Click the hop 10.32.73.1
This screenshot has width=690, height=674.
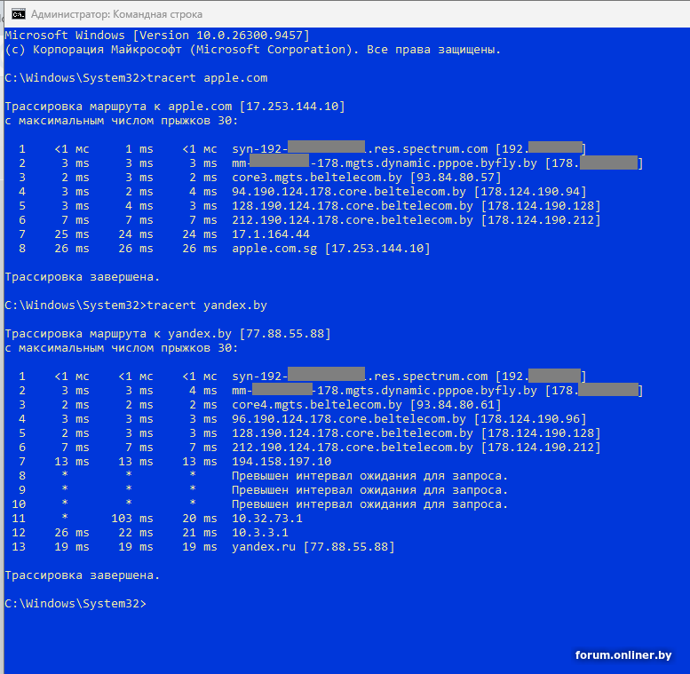[267, 519]
